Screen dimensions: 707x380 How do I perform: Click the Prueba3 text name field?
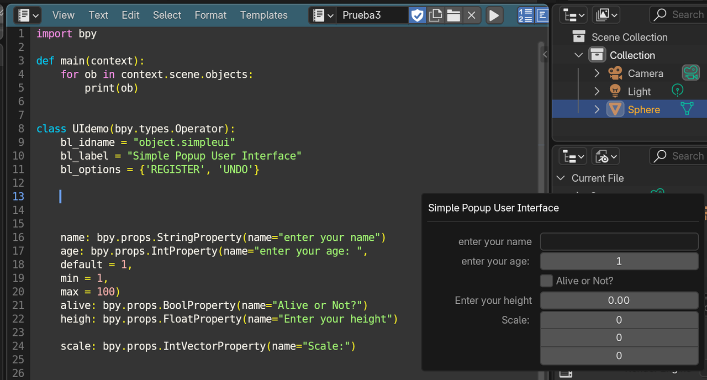(372, 15)
